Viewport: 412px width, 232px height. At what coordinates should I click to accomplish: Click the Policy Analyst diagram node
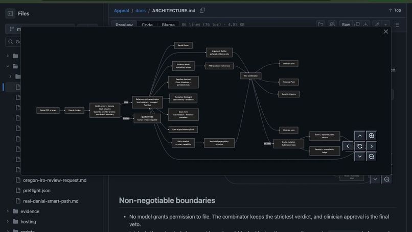point(183,143)
